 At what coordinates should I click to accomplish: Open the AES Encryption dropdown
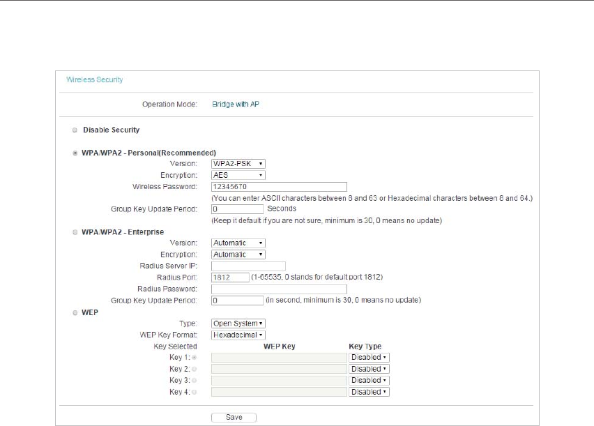click(x=238, y=175)
